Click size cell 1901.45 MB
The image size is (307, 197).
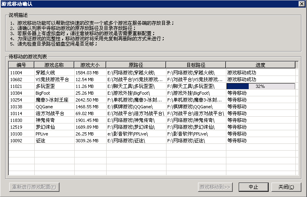click(x=87, y=120)
